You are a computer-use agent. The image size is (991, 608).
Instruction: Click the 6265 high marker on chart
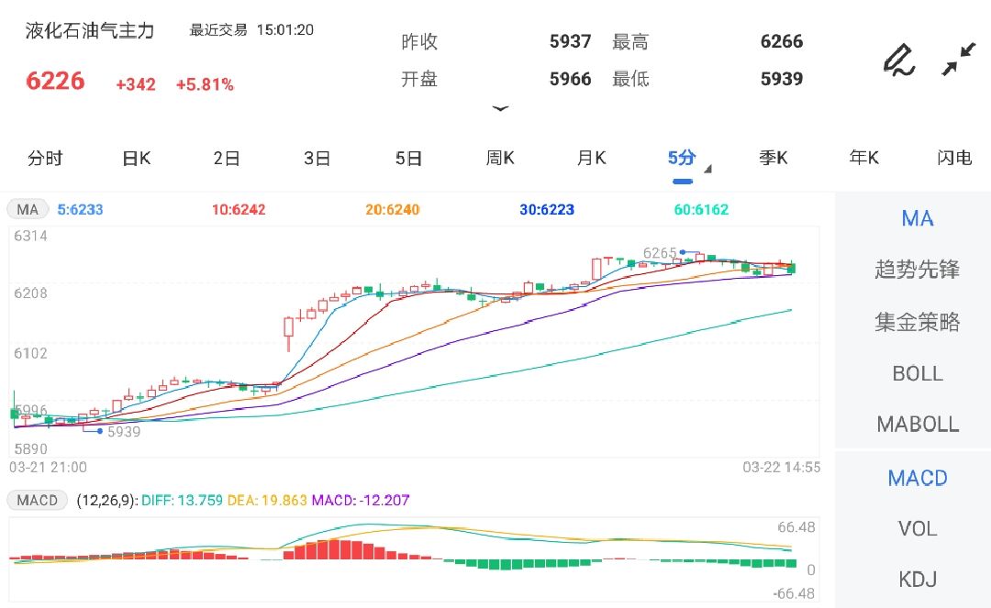659,253
